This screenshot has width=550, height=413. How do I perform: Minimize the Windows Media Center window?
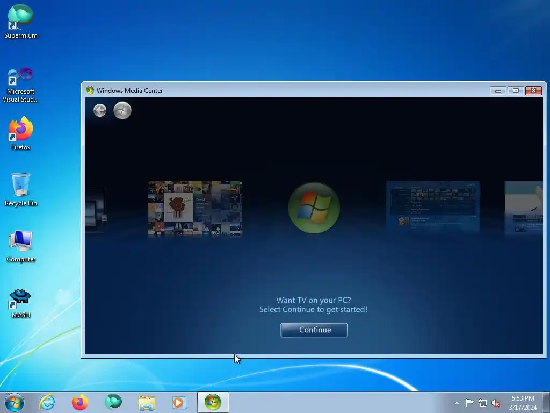point(498,90)
